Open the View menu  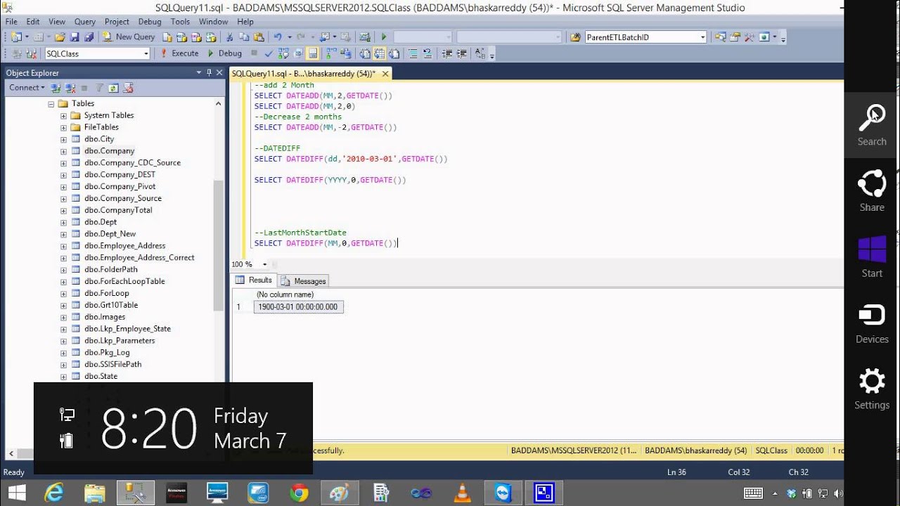[x=57, y=22]
